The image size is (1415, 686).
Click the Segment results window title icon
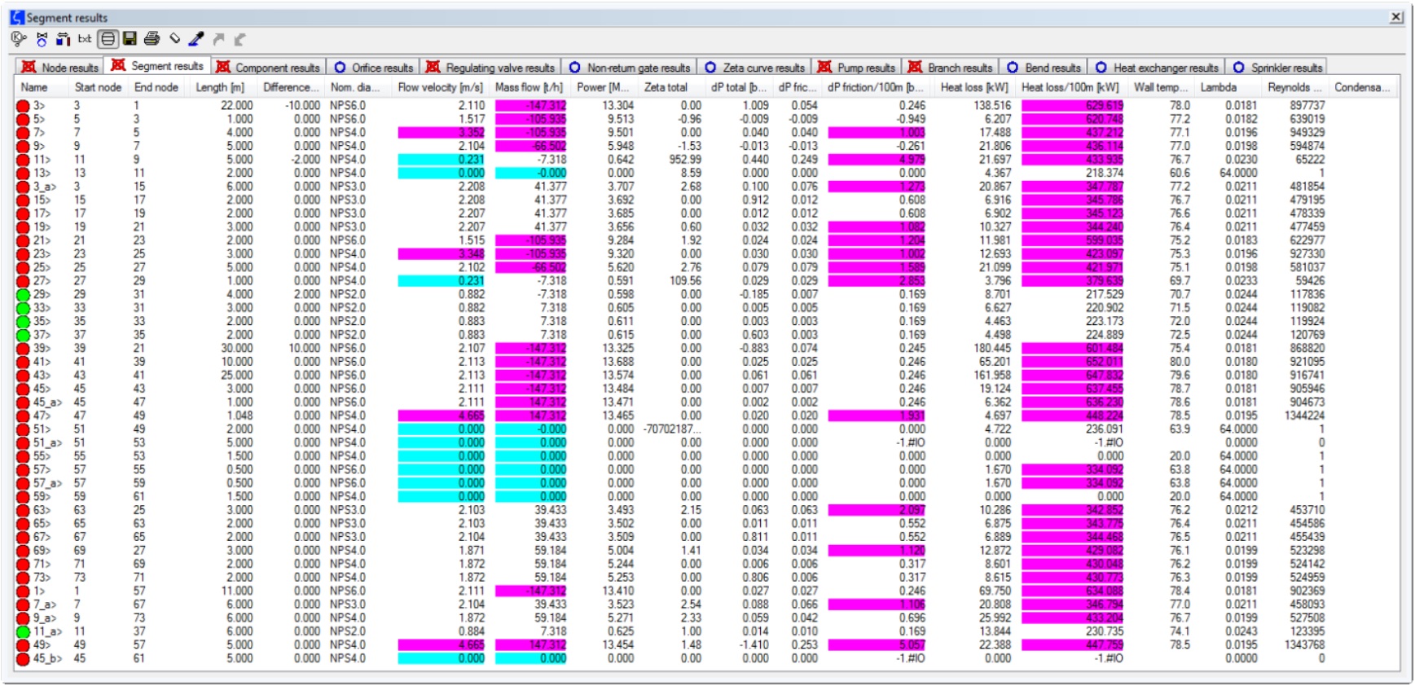[17, 17]
